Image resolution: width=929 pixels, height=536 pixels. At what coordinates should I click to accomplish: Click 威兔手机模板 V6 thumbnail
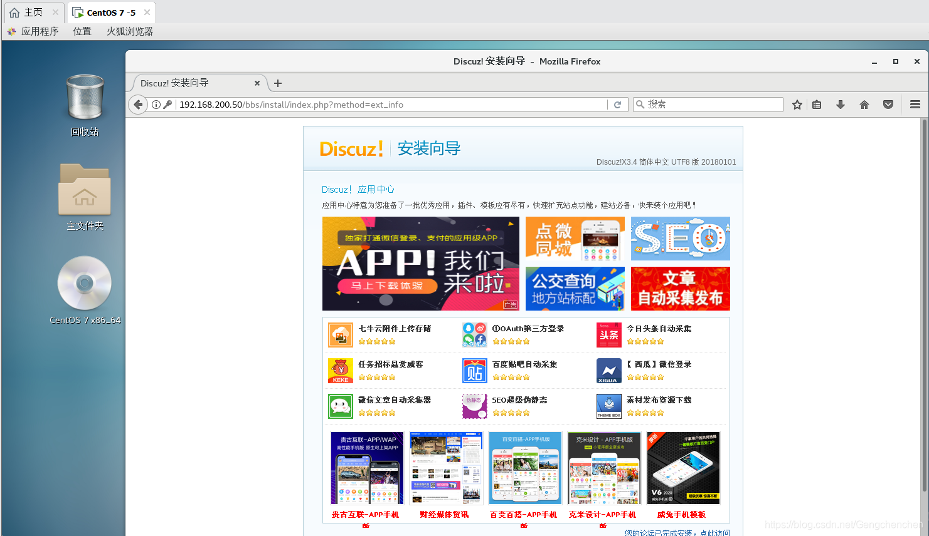[683, 468]
